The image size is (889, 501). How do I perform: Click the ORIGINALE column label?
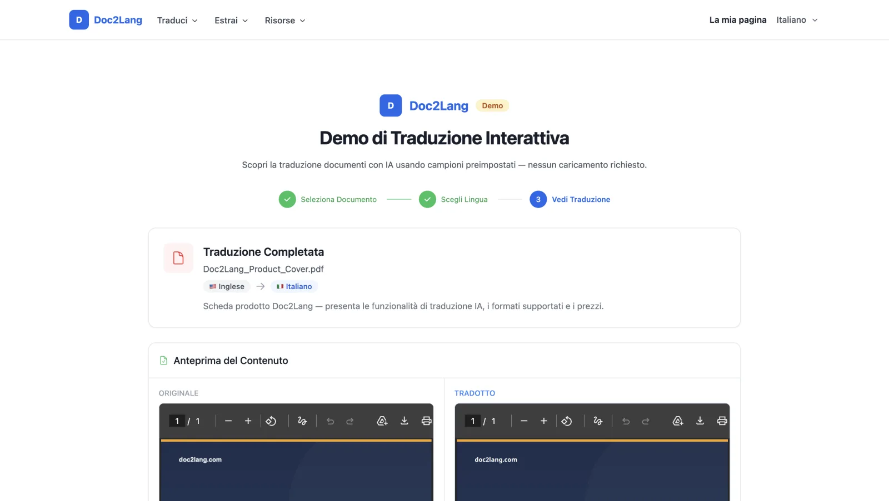point(178,393)
